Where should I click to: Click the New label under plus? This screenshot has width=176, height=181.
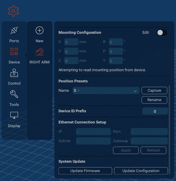coord(39,41)
